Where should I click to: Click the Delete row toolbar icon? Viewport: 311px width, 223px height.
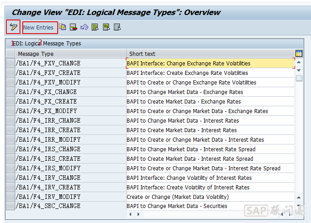(73, 27)
